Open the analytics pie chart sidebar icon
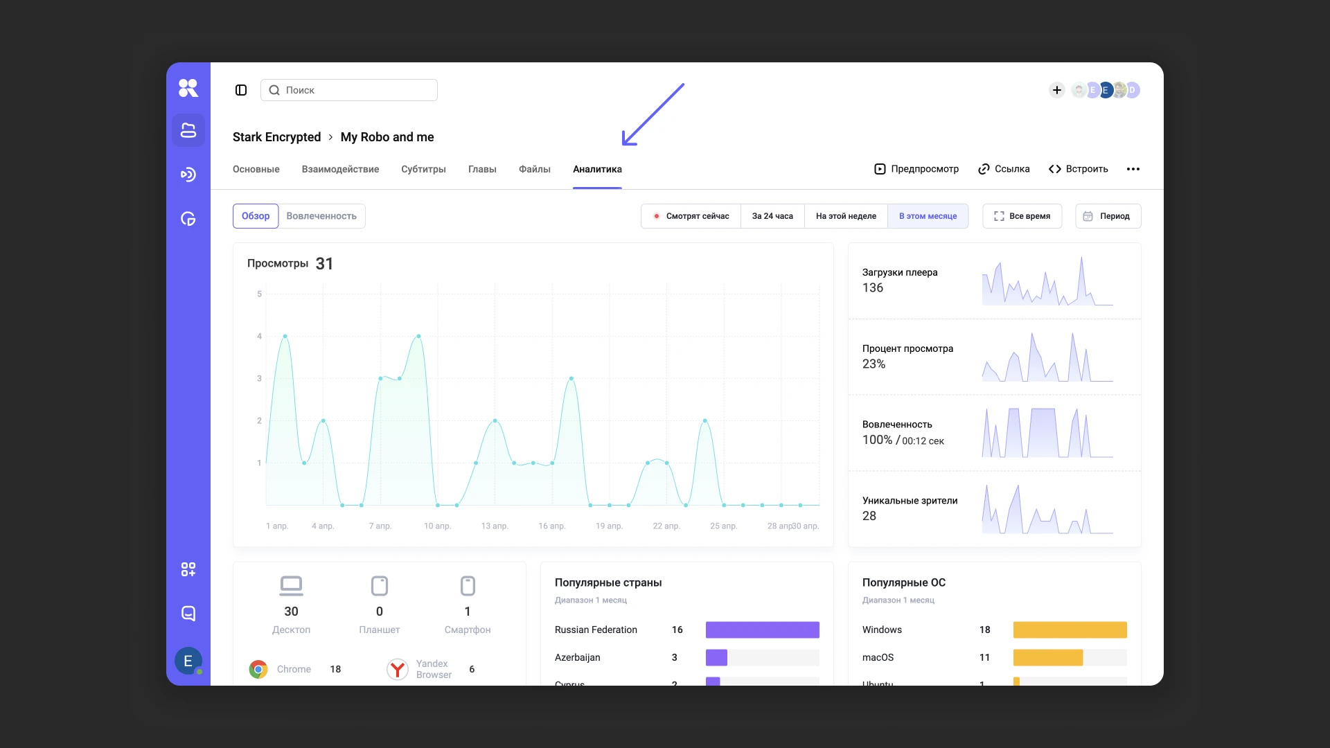 click(188, 219)
